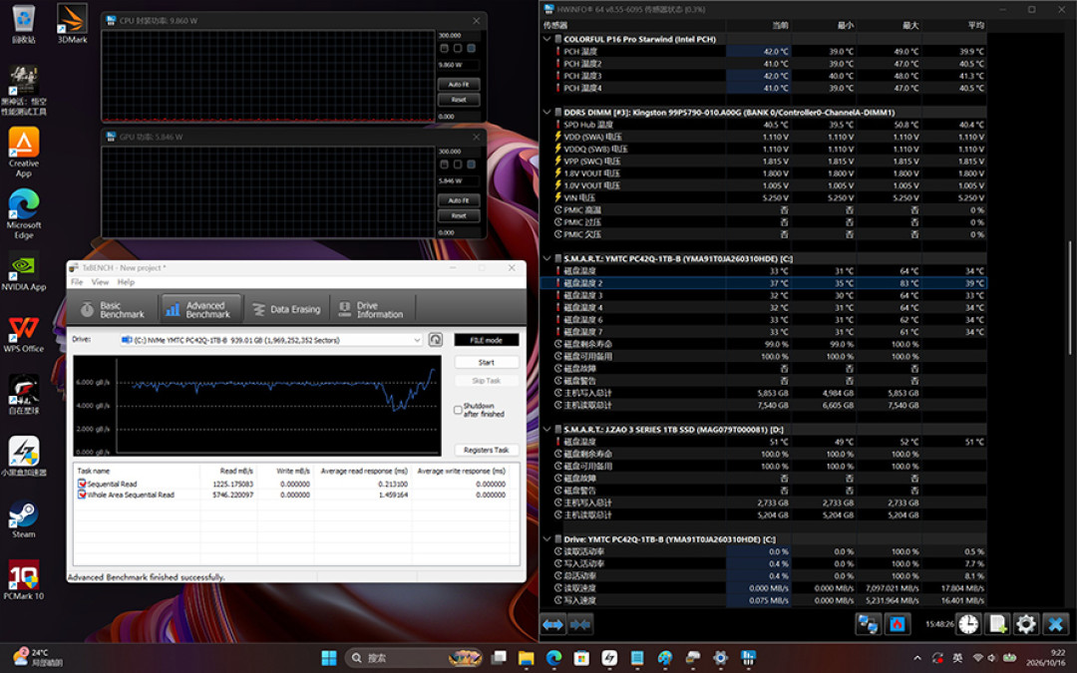
Task: Toggle the Shutdown after finished checkbox
Action: [458, 410]
